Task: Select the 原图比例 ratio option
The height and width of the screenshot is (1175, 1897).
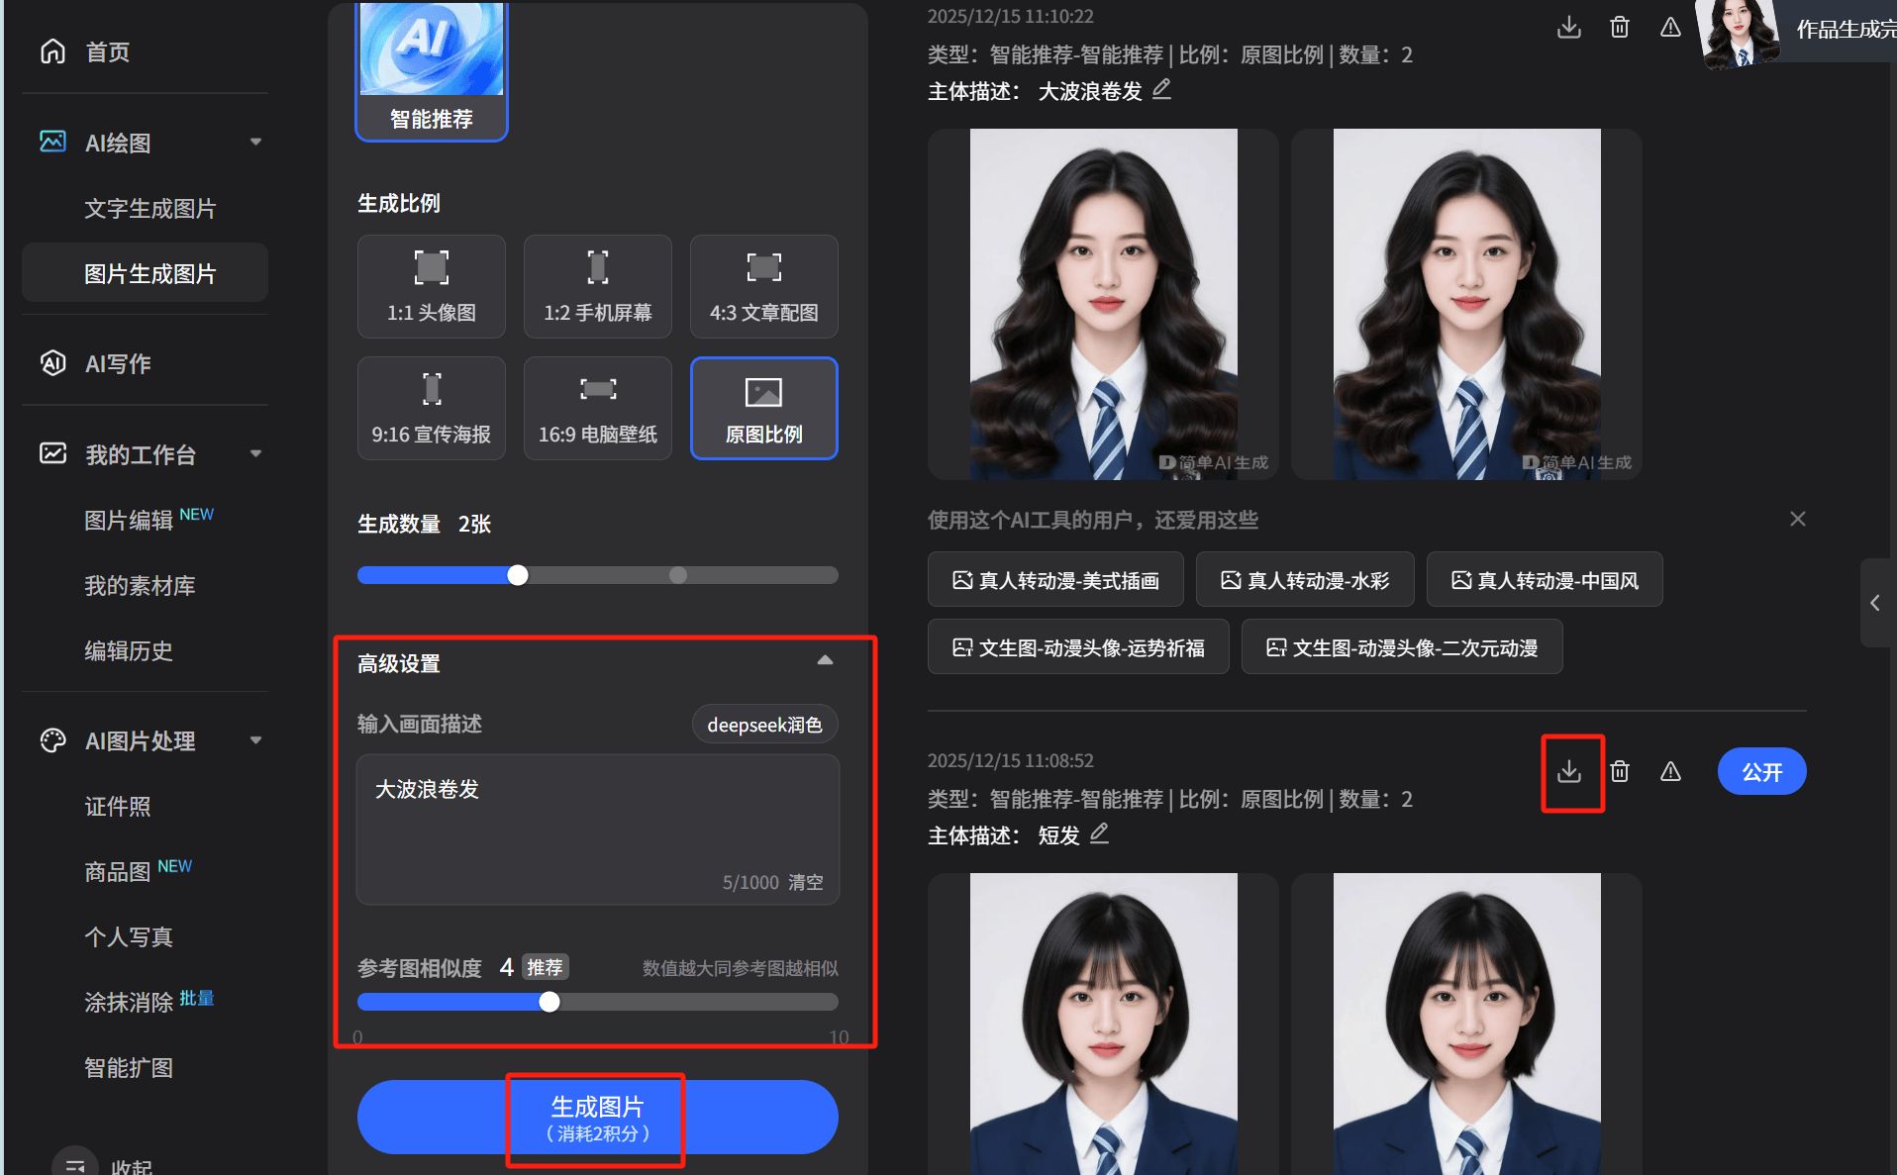Action: pyautogui.click(x=763, y=408)
